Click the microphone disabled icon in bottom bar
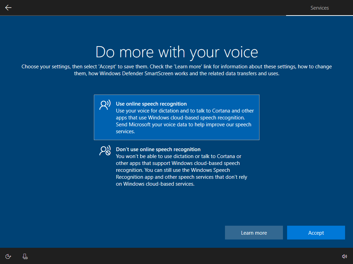This screenshot has width=353, height=264. [x=25, y=256]
